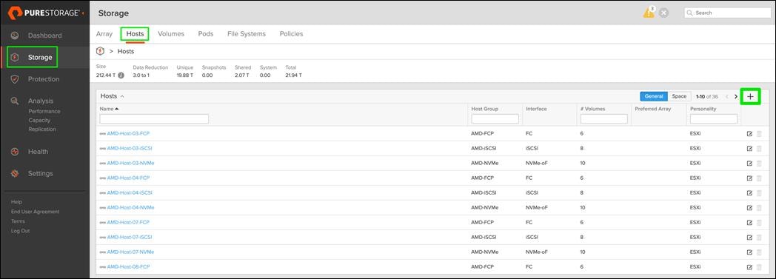This screenshot has width=776, height=279.
Task: Open the Array tab
Action: click(x=104, y=34)
